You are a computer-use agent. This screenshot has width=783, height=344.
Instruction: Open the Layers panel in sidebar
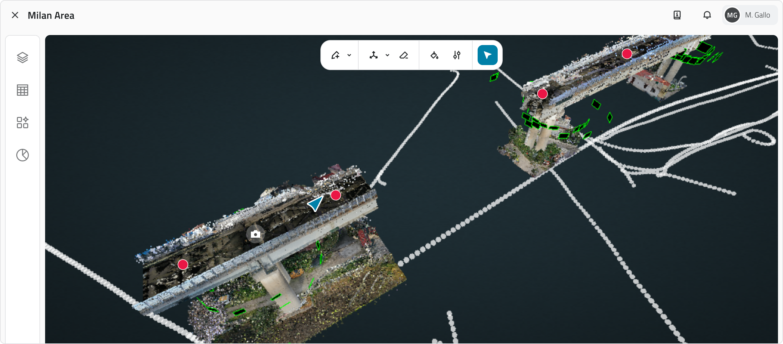[x=23, y=58]
